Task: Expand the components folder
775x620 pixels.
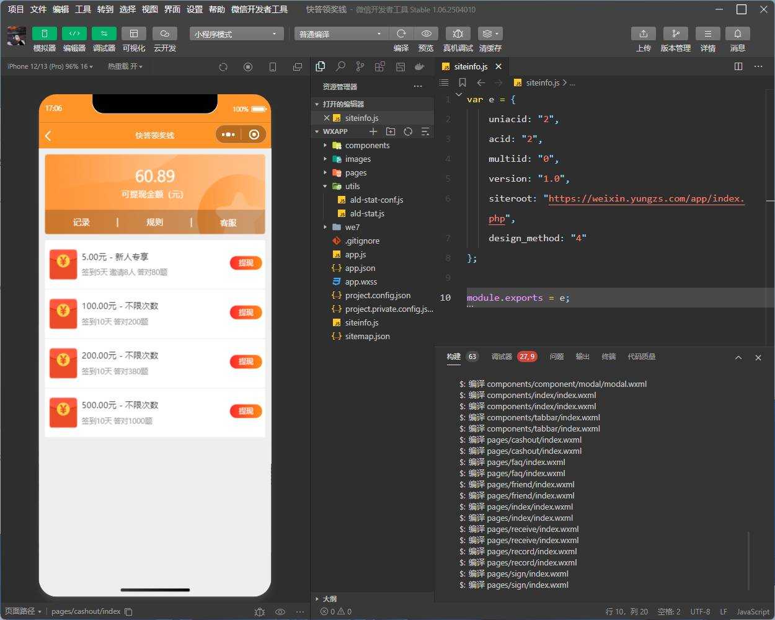Action: coord(367,145)
